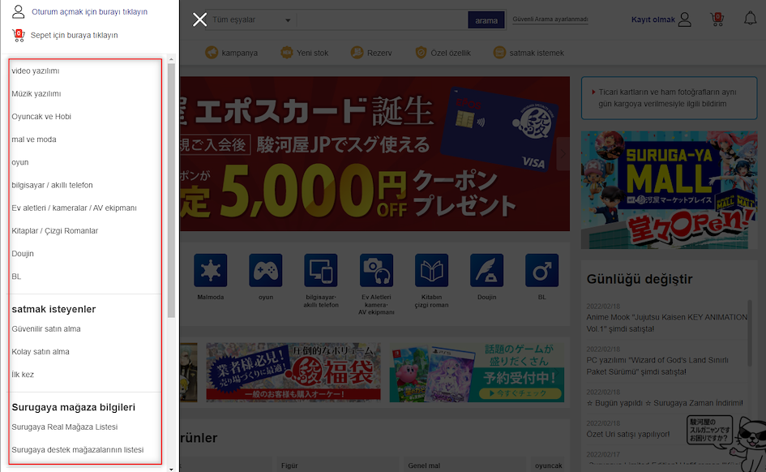Open the Suruga-ya Mall open banner

tap(669, 190)
